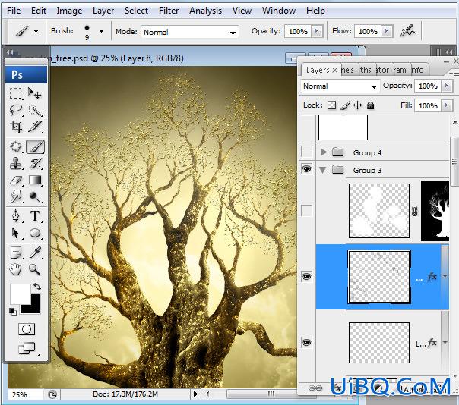Select the Eyedropper tool

tap(35, 253)
